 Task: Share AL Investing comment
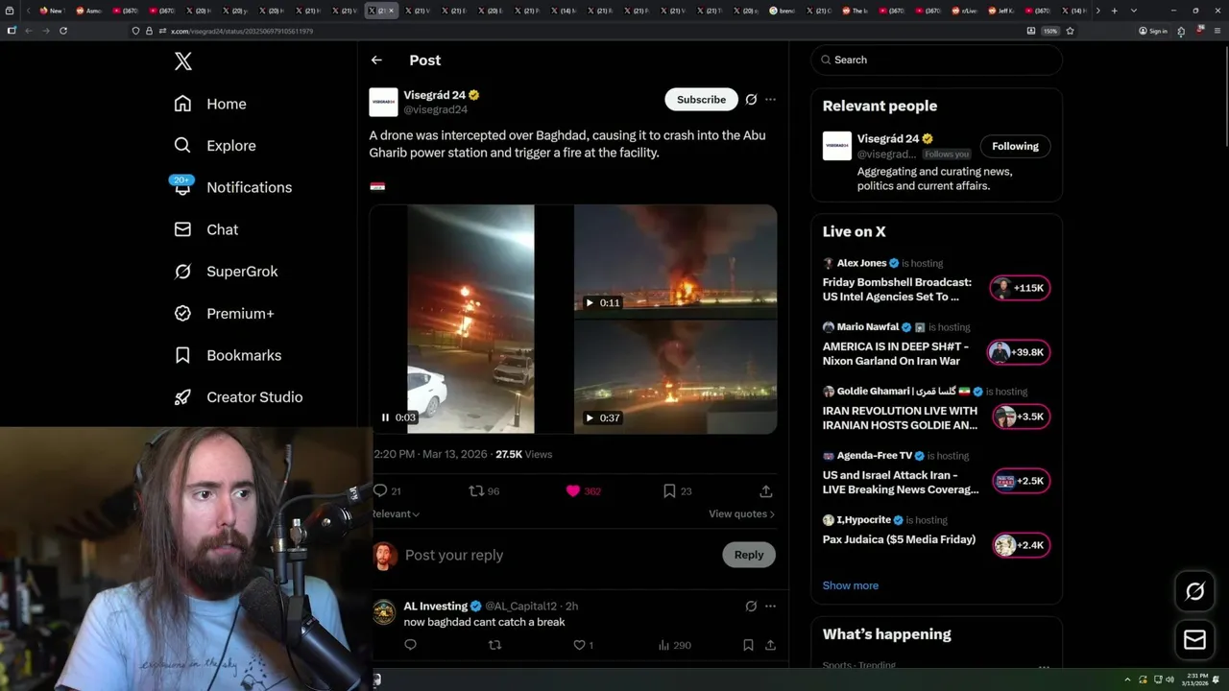pos(770,645)
